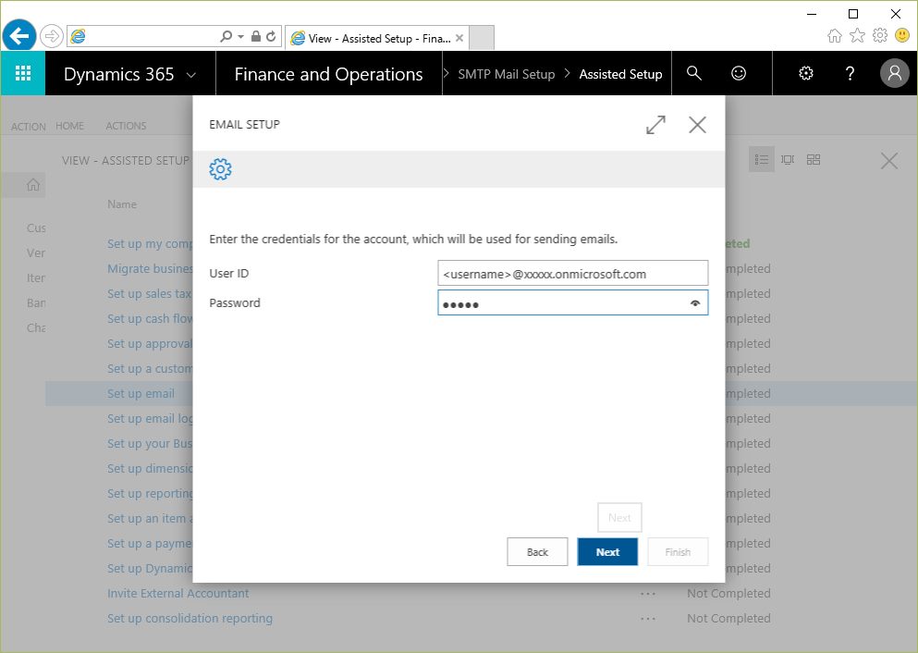Click the address bar search magnifier

[226, 36]
